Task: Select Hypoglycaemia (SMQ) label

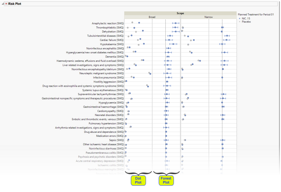Action: click(111, 103)
